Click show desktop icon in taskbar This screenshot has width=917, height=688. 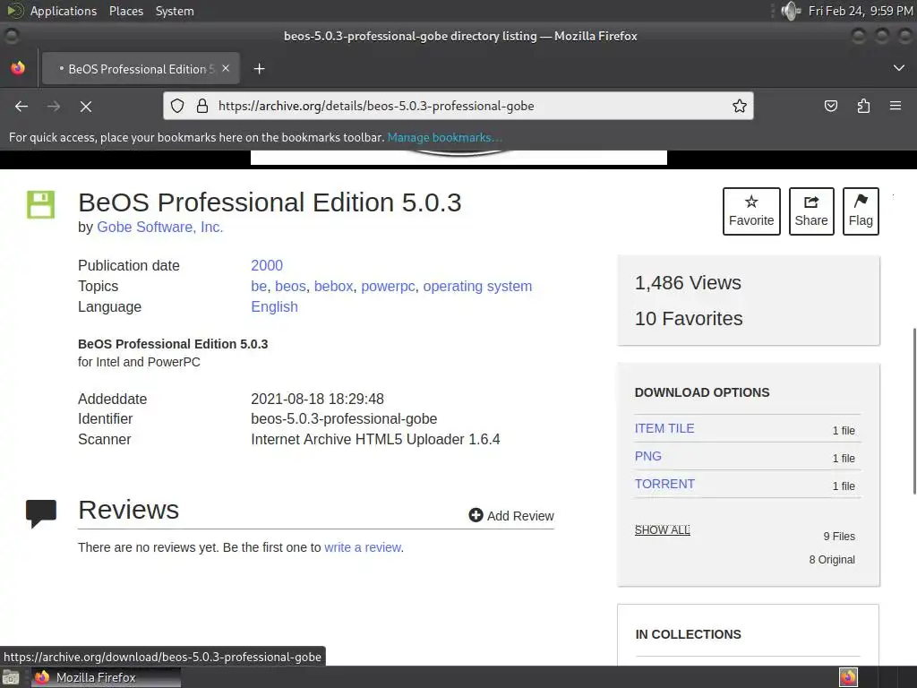click(x=11, y=677)
